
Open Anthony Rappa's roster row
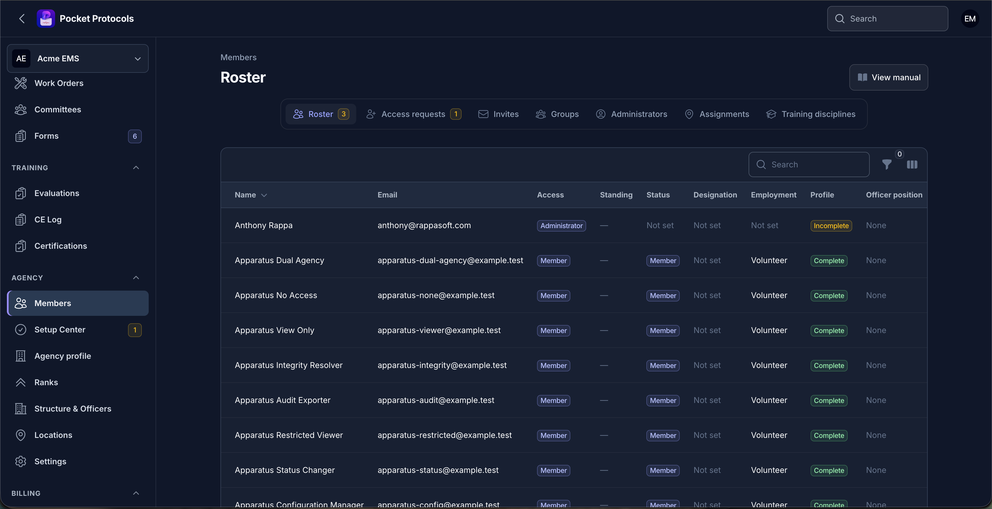(574, 225)
